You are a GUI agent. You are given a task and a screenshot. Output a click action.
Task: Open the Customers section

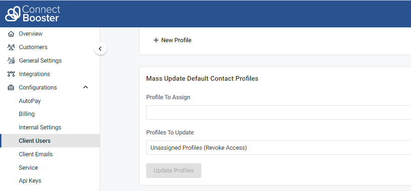(33, 47)
